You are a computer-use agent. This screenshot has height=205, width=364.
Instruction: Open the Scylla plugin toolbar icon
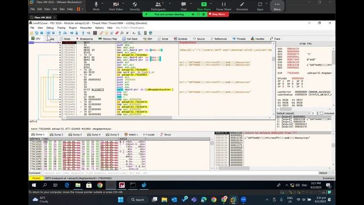pos(95,33)
